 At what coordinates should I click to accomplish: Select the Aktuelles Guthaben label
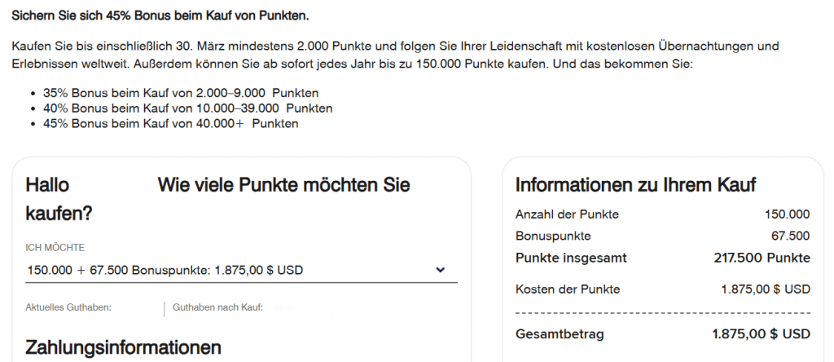pos(68,307)
